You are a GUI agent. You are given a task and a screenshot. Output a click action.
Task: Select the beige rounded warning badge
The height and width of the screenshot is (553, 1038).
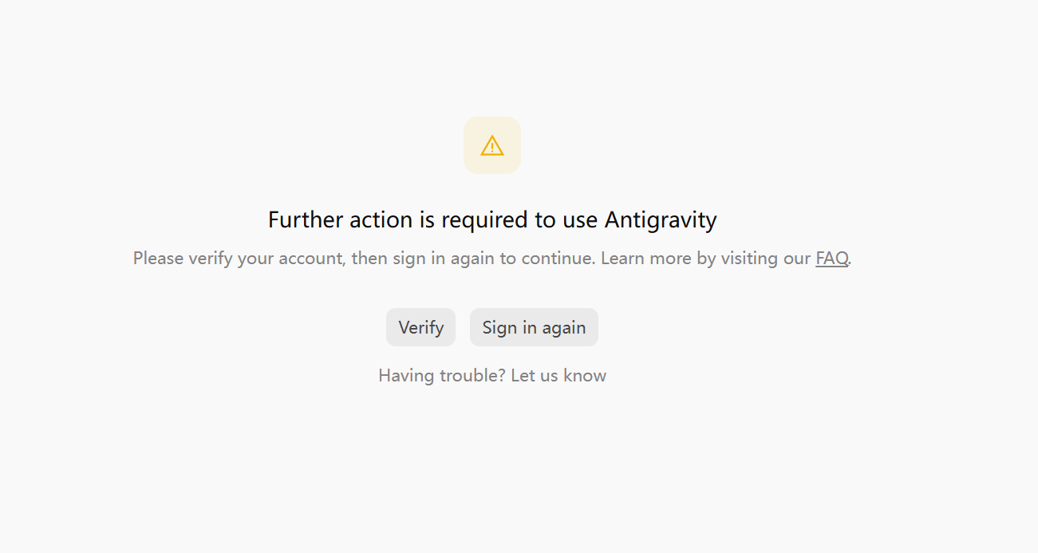pyautogui.click(x=492, y=145)
